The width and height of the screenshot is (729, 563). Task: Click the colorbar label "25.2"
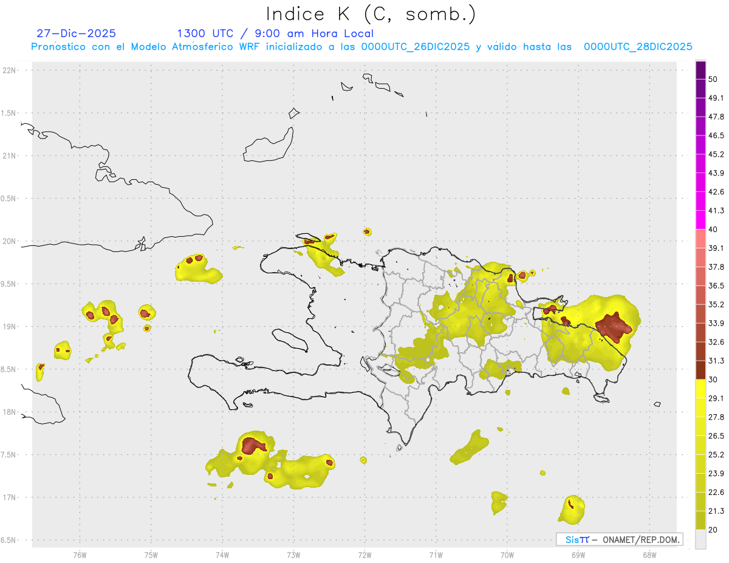(716, 455)
